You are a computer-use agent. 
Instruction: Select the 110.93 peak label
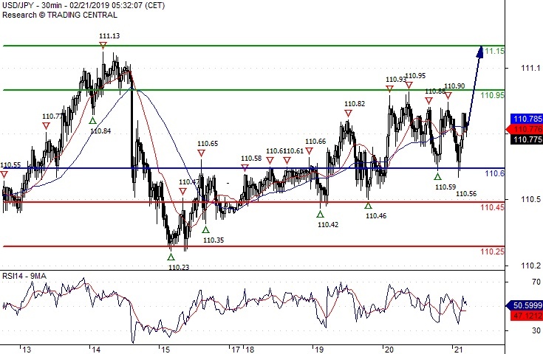tap(395, 79)
